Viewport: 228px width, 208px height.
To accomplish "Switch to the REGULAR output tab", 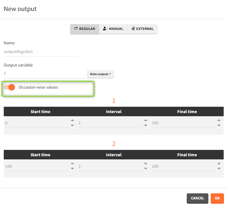I will [x=85, y=29].
